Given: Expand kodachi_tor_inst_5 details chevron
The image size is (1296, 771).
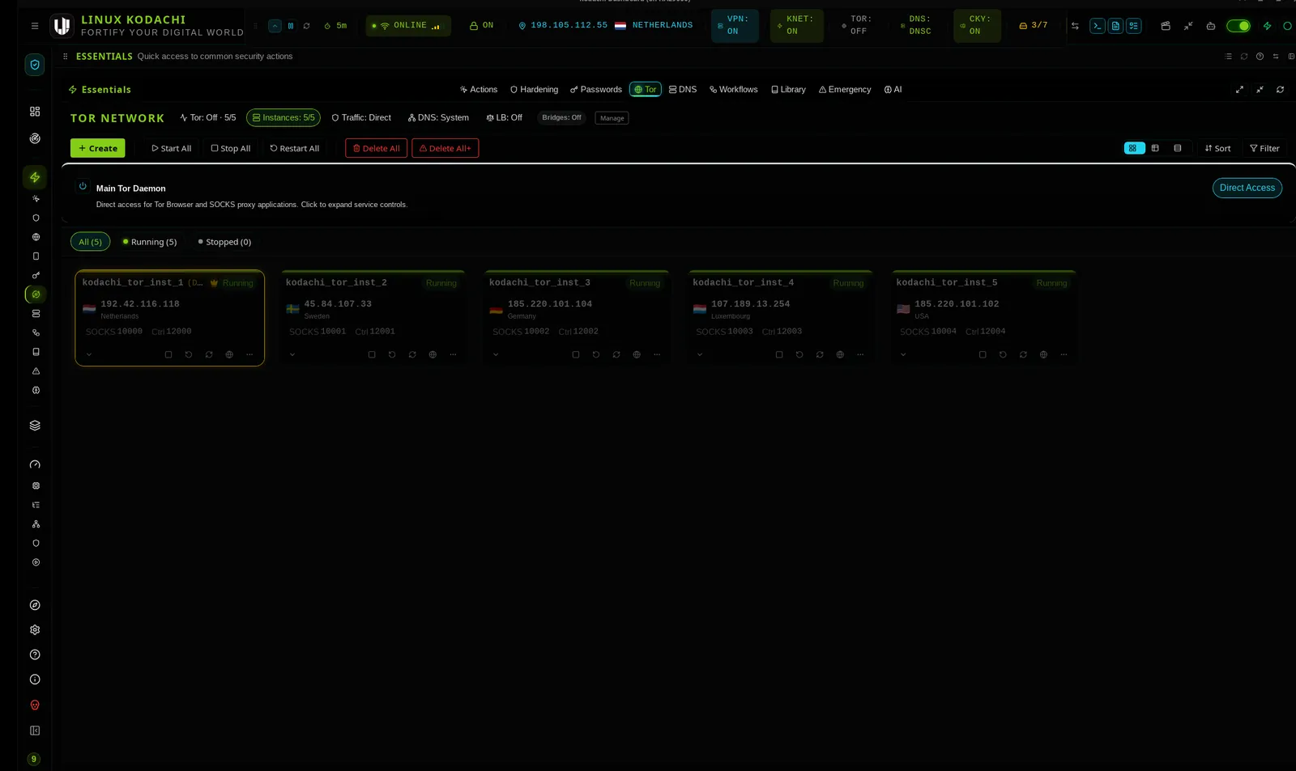Looking at the screenshot, I should 903,355.
